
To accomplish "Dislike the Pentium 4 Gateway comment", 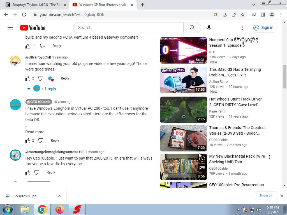I will [43, 46].
